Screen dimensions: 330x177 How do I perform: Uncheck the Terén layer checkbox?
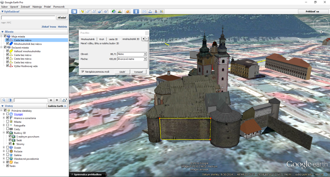click(8, 166)
